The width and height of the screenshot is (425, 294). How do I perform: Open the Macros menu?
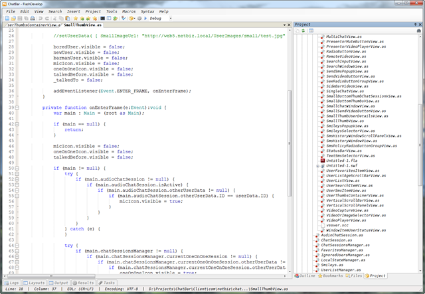click(129, 11)
